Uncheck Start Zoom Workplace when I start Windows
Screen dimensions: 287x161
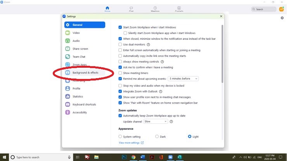120,27
